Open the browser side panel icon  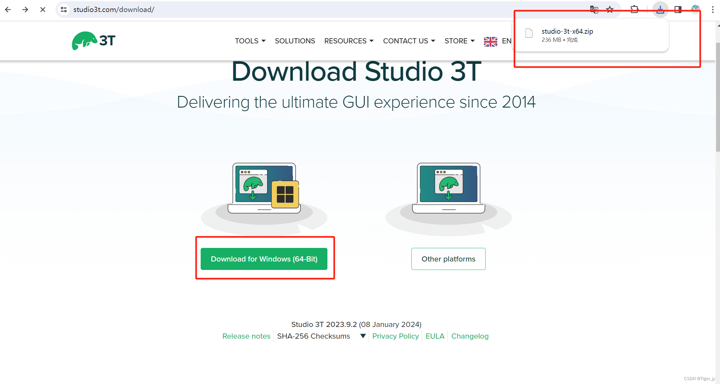pyautogui.click(x=678, y=9)
